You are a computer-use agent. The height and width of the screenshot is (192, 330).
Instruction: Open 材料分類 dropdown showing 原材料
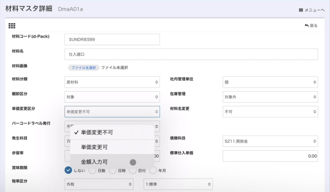[x=112, y=82]
